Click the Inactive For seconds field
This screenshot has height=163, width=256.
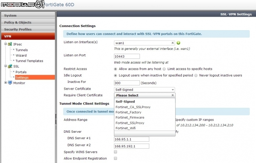pyautogui.click(x=127, y=83)
